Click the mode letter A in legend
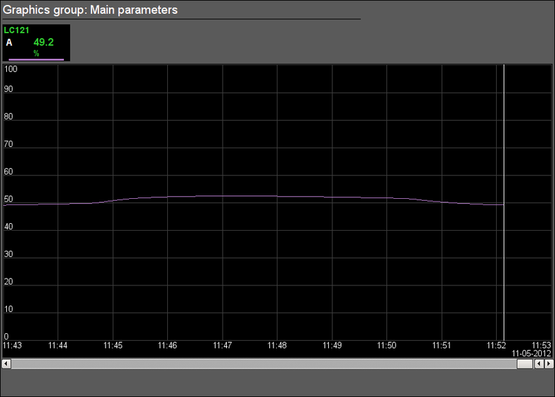 coord(9,43)
